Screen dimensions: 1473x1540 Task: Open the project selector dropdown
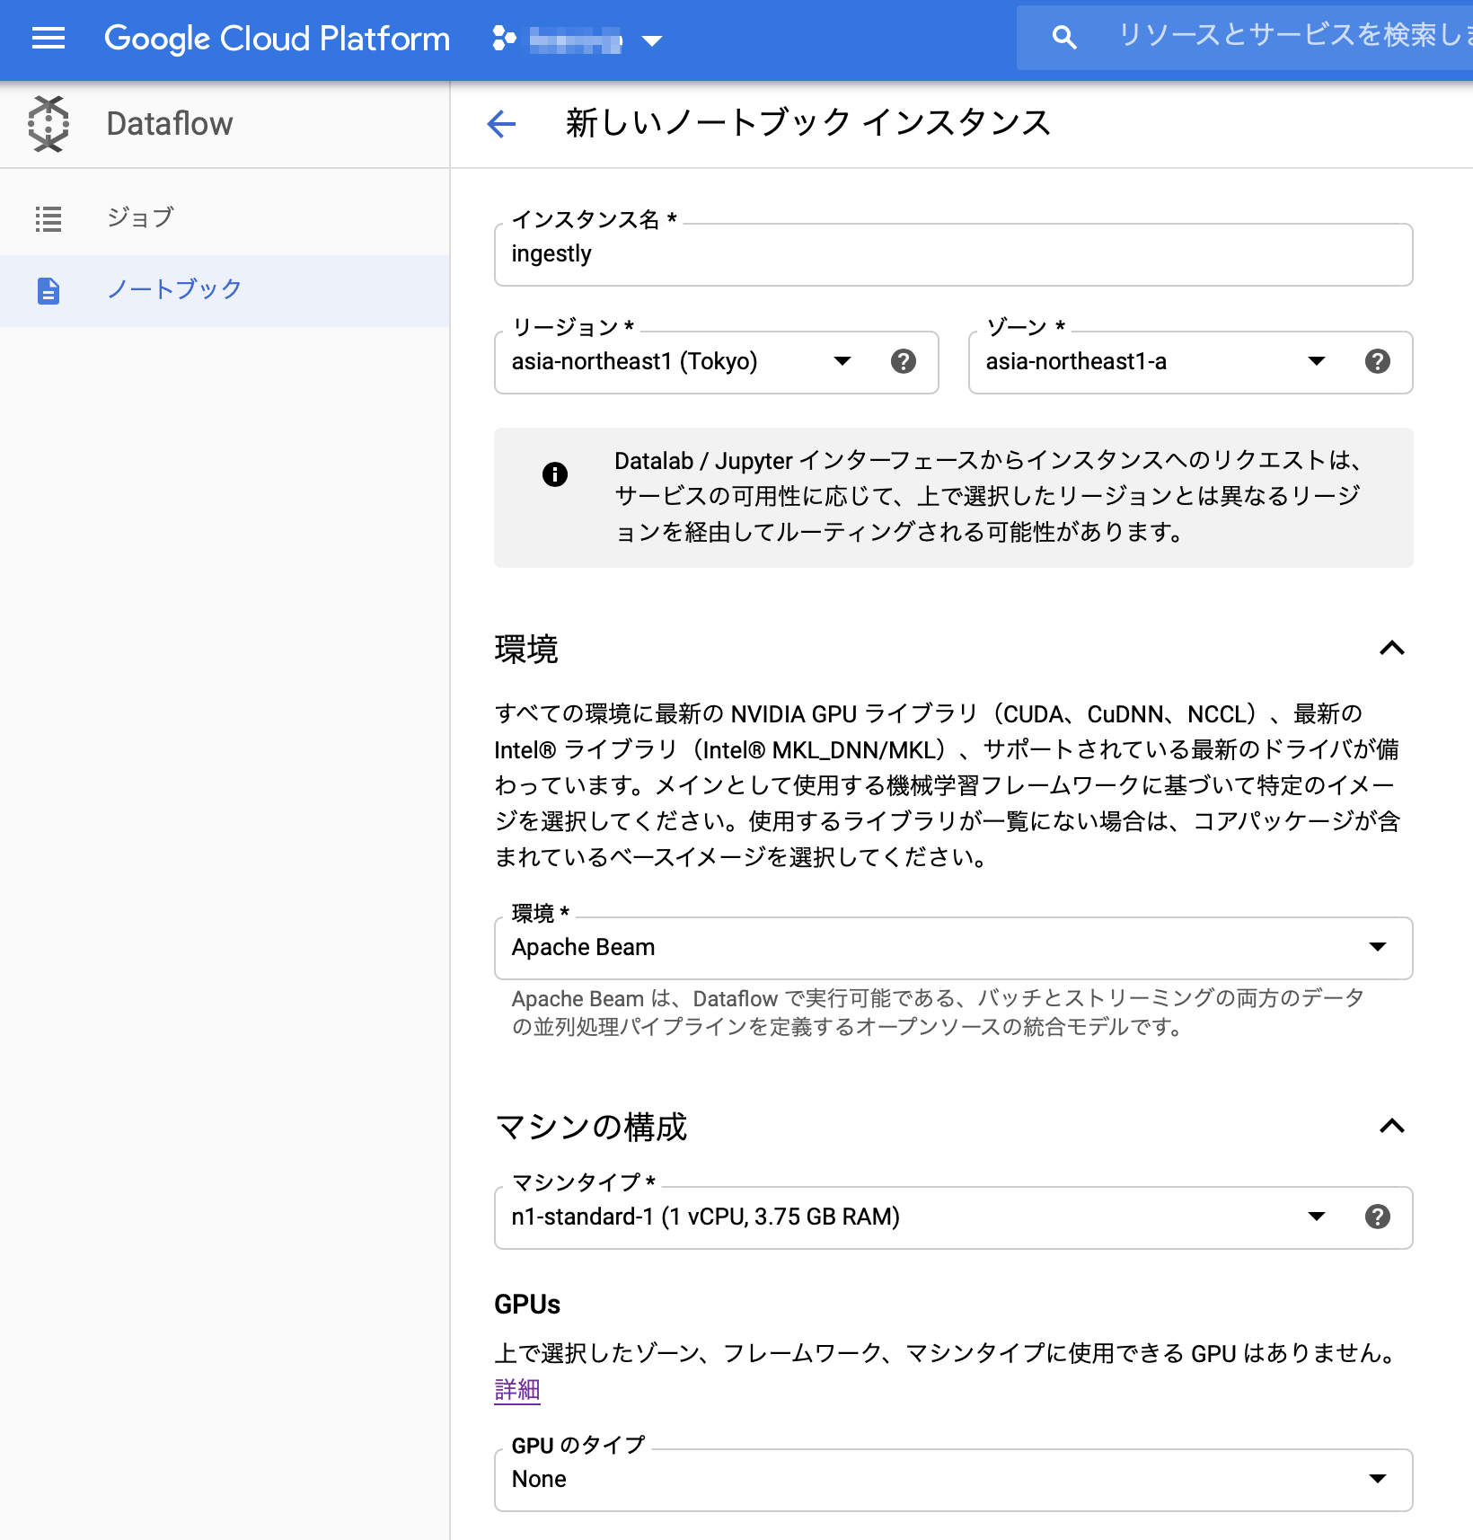pyautogui.click(x=578, y=40)
